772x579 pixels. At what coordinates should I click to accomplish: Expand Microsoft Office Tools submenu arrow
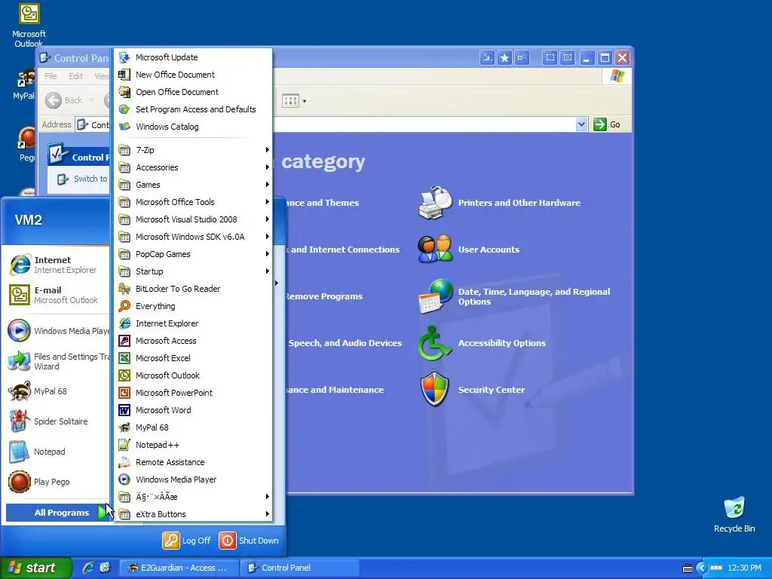[267, 202]
